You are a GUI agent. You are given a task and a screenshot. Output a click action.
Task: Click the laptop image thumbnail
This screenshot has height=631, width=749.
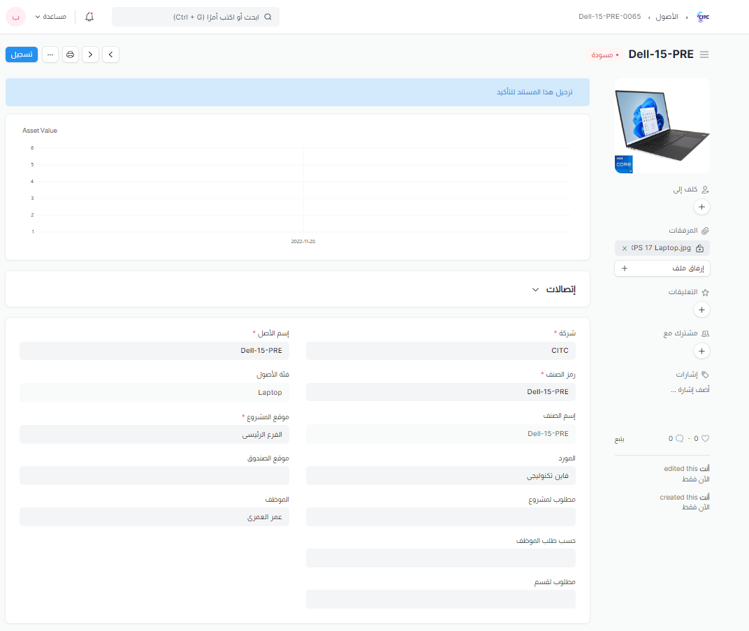pos(662,126)
